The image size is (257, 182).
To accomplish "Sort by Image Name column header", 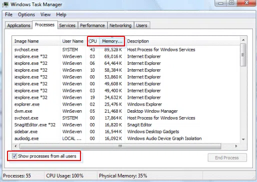I will pos(36,41).
